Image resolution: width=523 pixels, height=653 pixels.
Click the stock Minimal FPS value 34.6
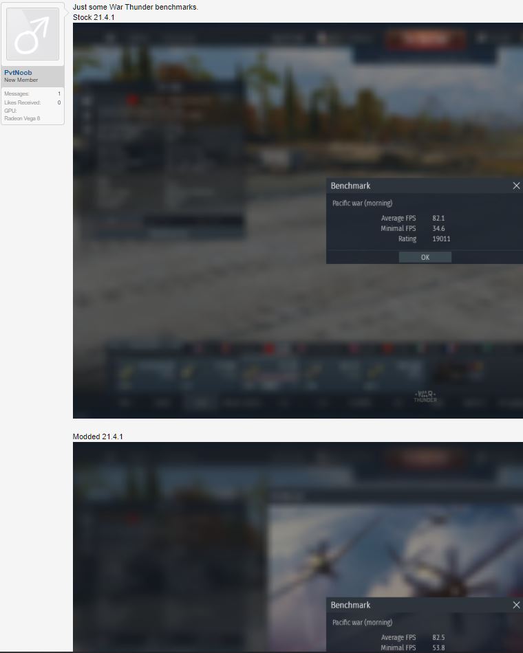click(x=438, y=229)
